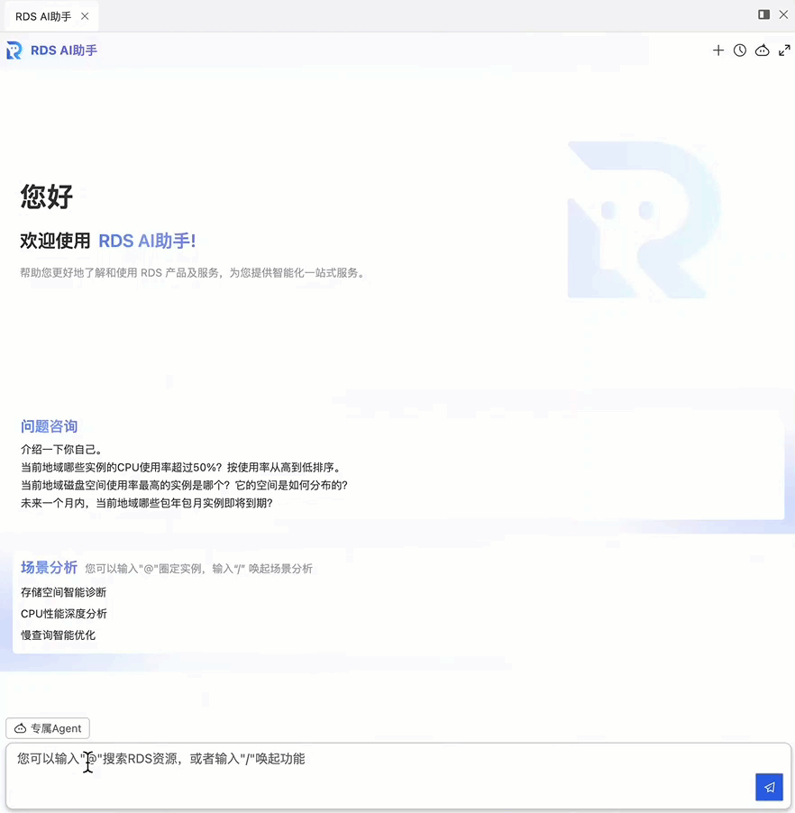Choose 存储空间智能诊断 scenario
The image size is (795, 813).
point(63,592)
